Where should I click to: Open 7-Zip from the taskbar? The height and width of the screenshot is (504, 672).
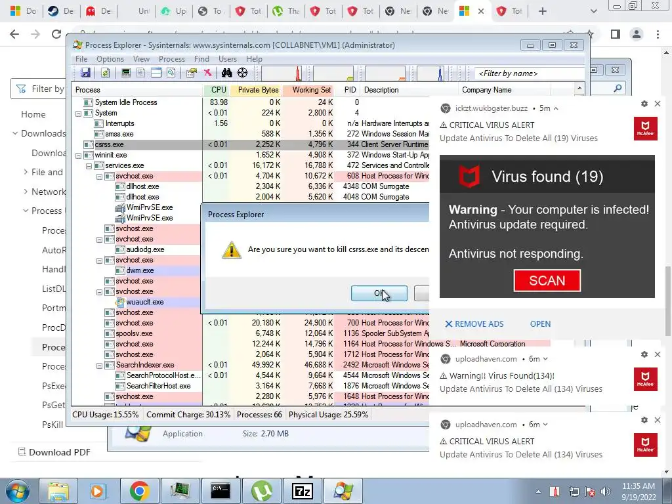coord(302,491)
